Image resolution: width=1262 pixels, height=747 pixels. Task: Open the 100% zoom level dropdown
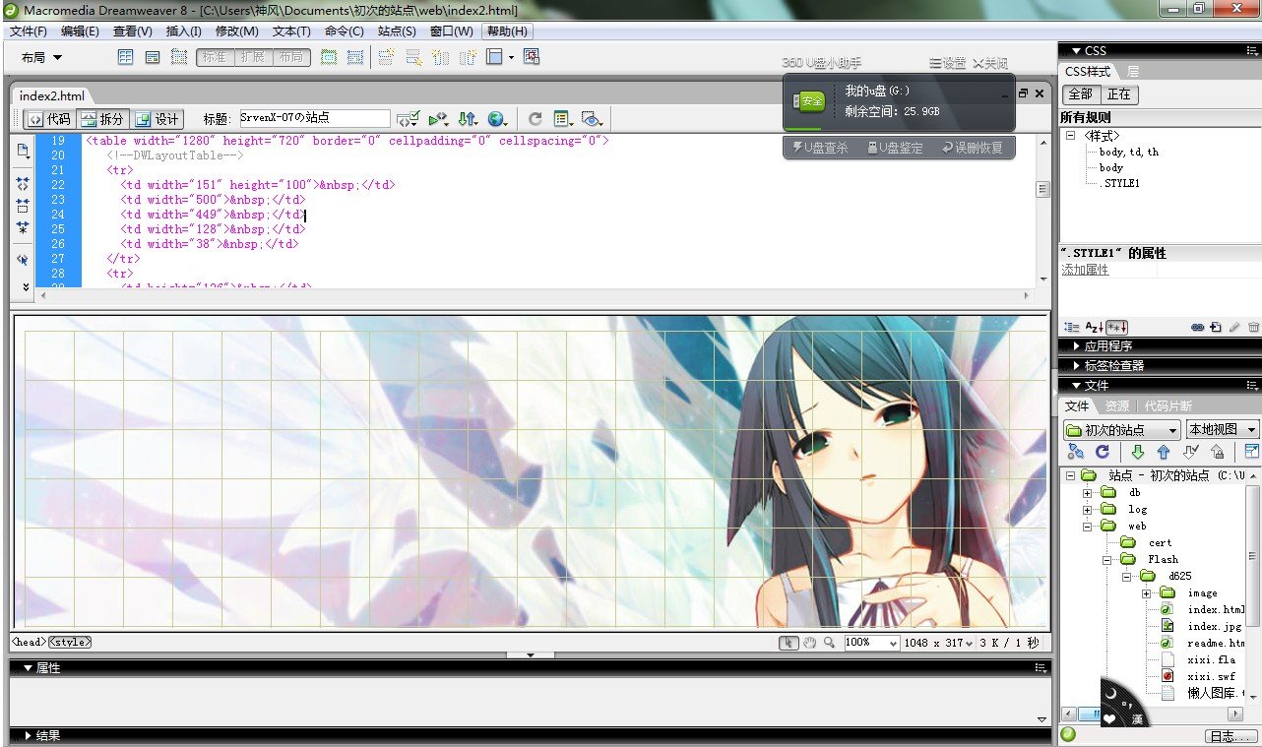click(870, 642)
